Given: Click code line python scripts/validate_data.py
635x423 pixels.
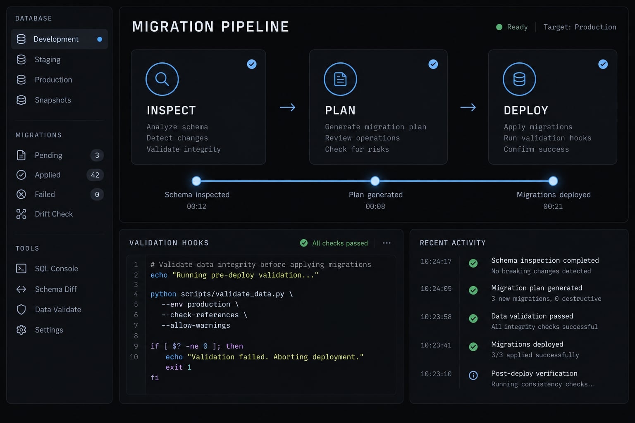Looking at the screenshot, I should 222,294.
